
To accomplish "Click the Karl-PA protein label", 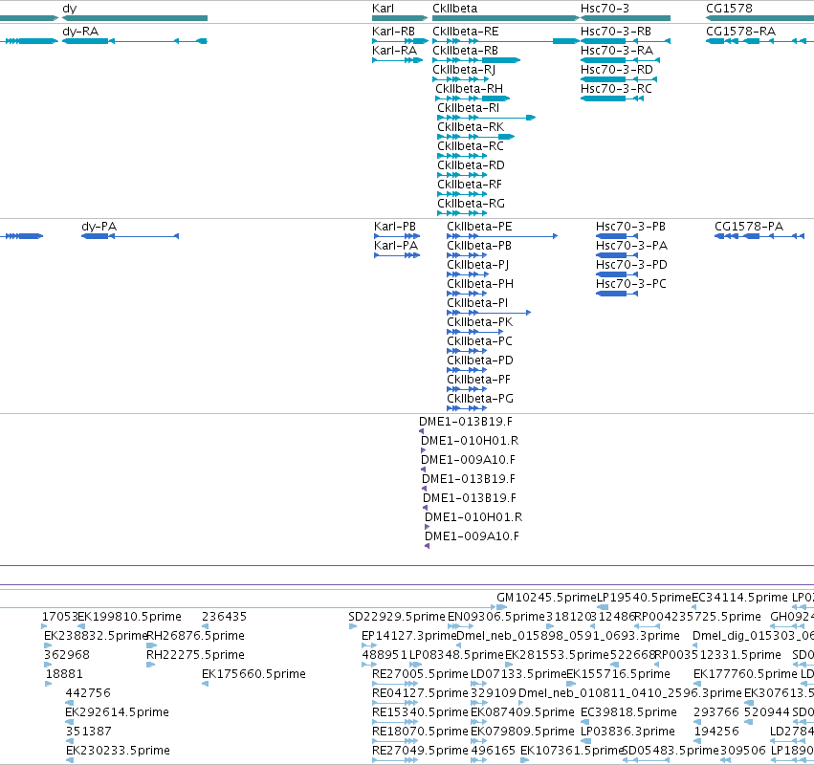I will pos(396,246).
